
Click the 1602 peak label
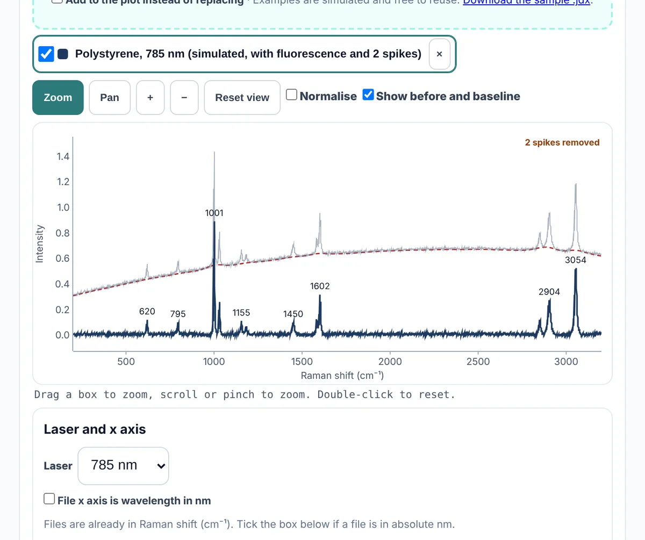[x=320, y=286]
